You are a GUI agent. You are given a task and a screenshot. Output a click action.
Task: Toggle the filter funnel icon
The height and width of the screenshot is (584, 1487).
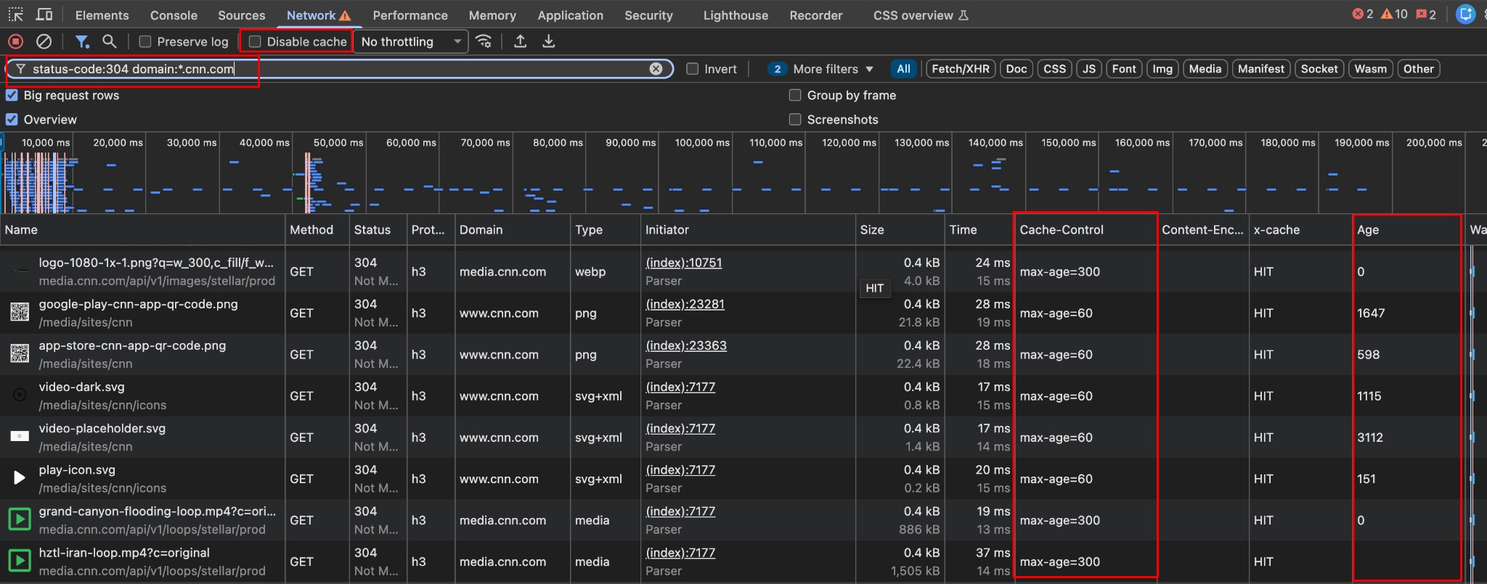click(82, 41)
